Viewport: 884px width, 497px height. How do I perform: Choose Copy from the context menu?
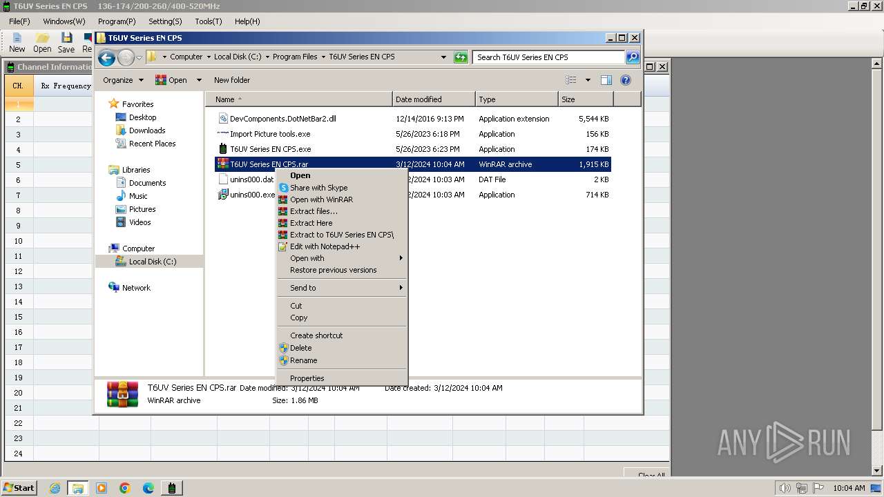341,318
